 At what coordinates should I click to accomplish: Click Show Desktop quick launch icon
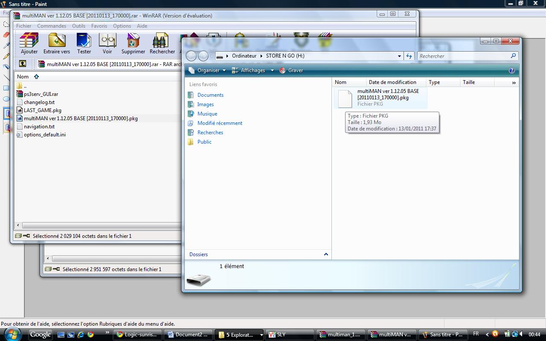pos(61,335)
